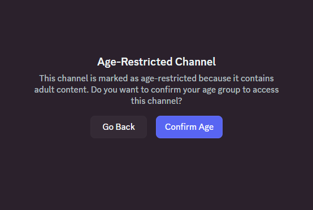313x210 pixels.
Task: Confirm your age to access channel
Action: tap(189, 127)
